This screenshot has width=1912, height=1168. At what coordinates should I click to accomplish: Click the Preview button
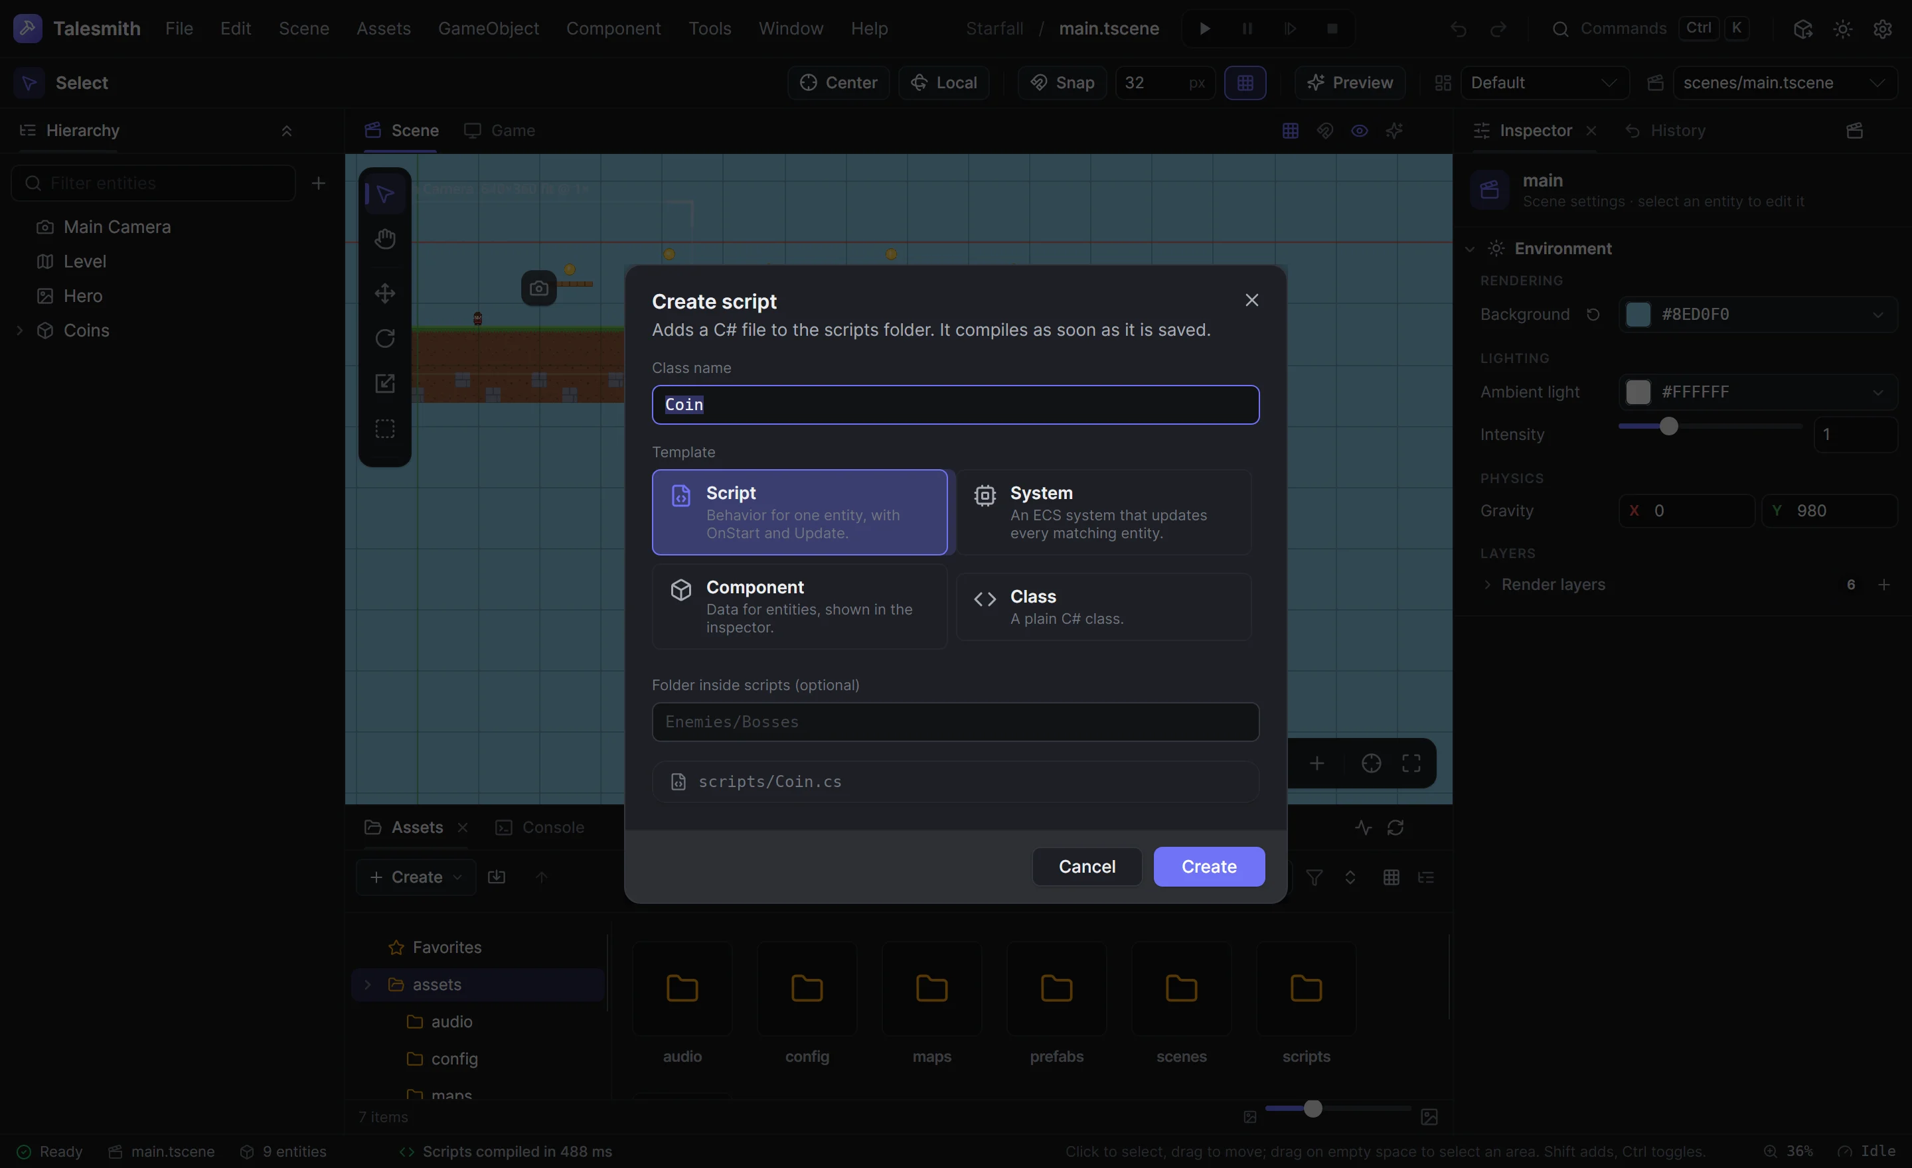pos(1350,83)
